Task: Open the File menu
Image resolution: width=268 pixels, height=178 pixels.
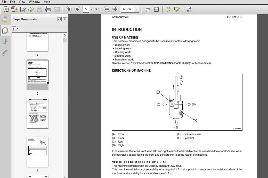Action: (4, 2)
